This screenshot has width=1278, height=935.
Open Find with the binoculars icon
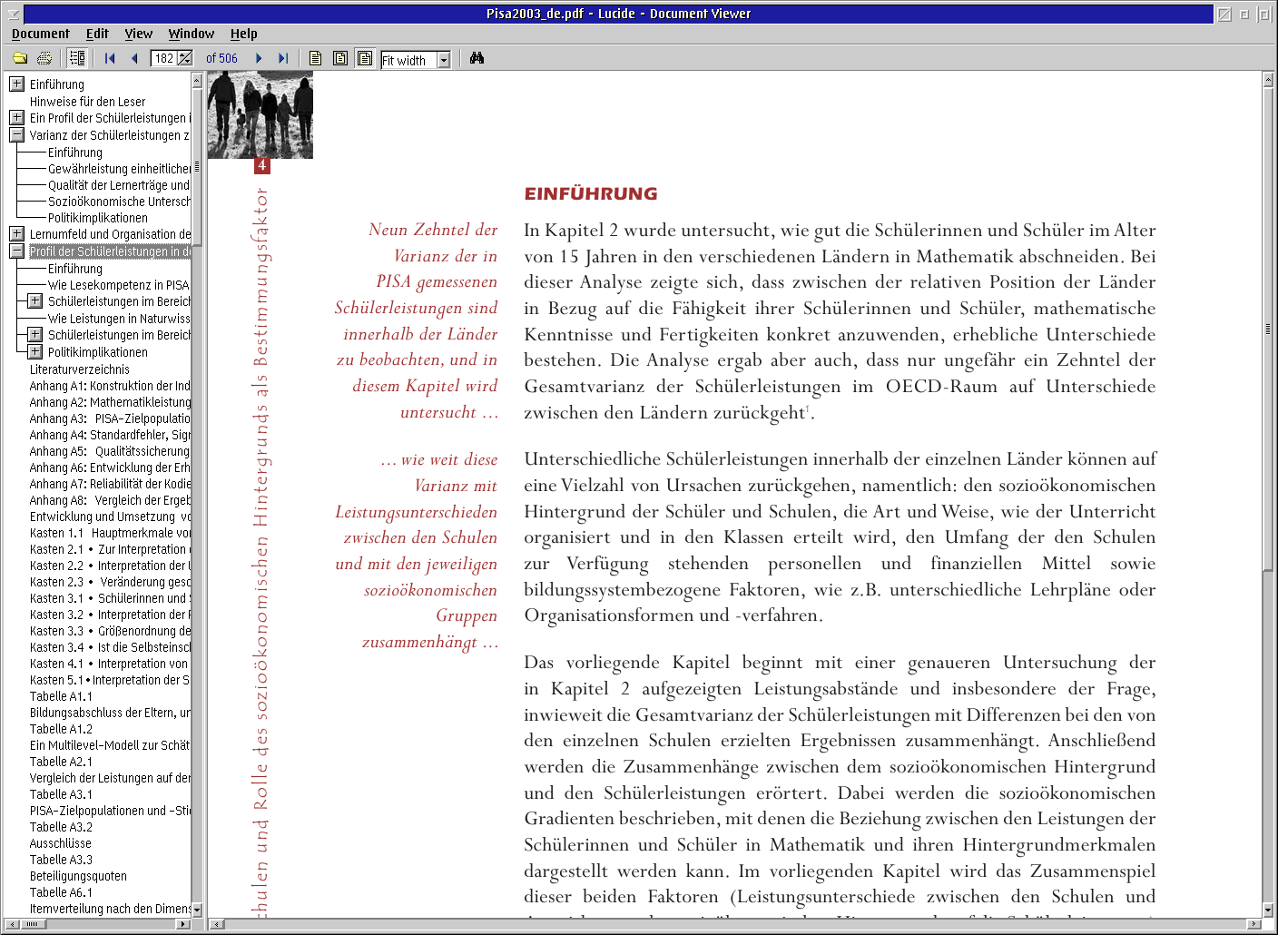477,58
